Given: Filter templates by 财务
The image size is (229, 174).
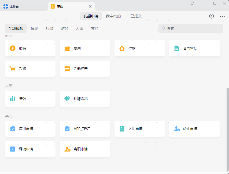Looking at the screenshot, I should click(65, 28).
